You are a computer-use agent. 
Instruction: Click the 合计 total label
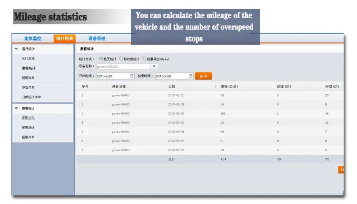(x=172, y=159)
